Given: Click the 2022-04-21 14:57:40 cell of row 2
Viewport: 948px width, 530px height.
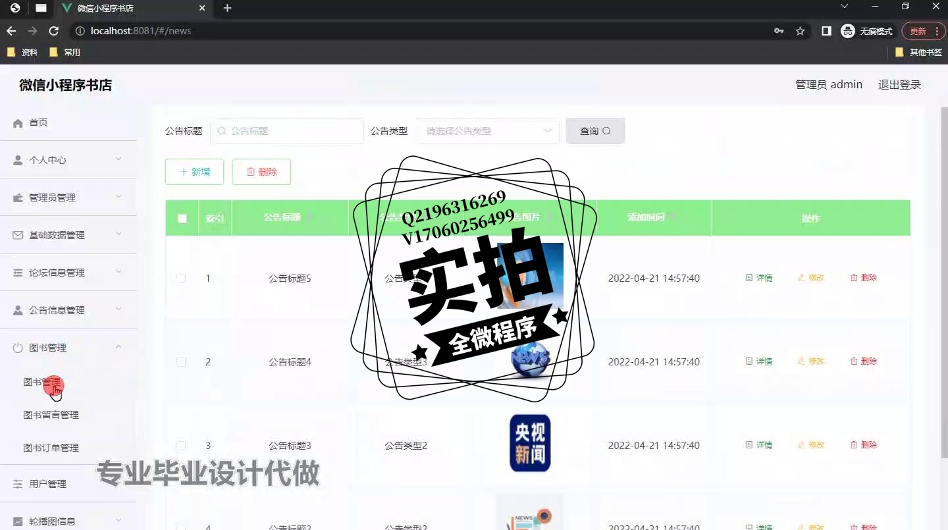Looking at the screenshot, I should point(654,362).
